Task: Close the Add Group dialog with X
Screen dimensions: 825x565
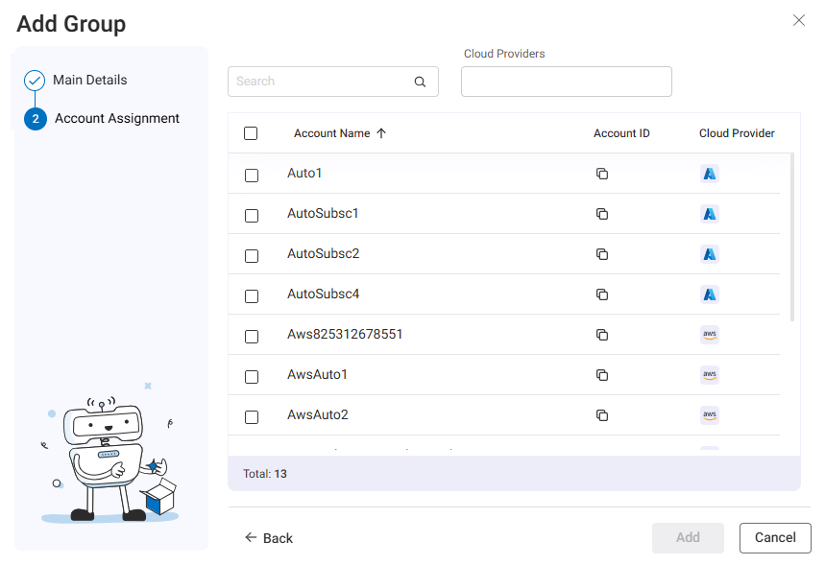Action: click(798, 20)
